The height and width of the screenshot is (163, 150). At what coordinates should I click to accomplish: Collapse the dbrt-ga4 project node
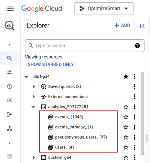coord(27,77)
